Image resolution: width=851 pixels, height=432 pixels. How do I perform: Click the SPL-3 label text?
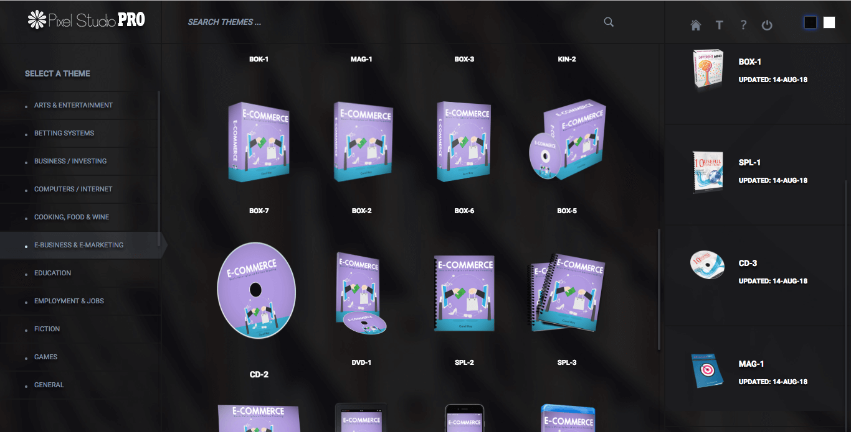point(567,362)
